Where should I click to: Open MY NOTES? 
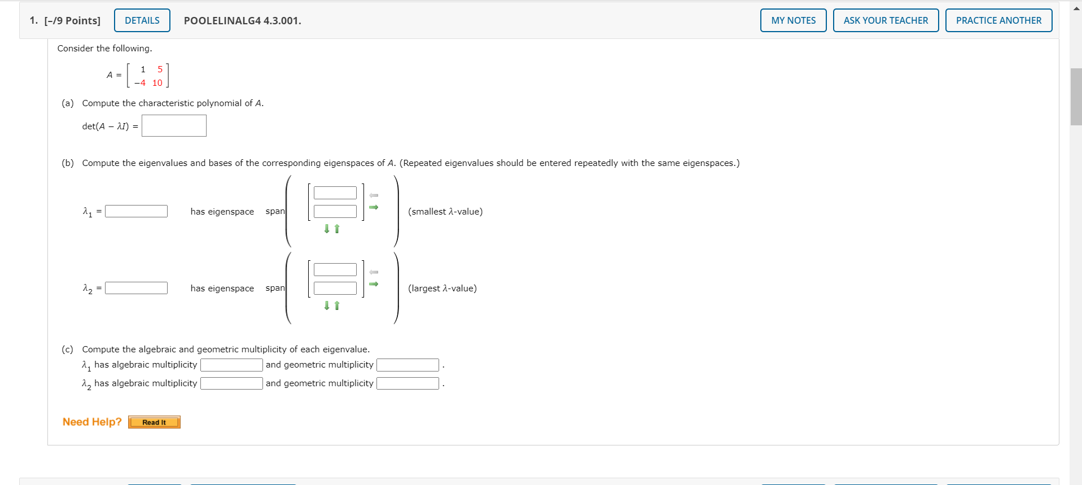[x=792, y=20]
